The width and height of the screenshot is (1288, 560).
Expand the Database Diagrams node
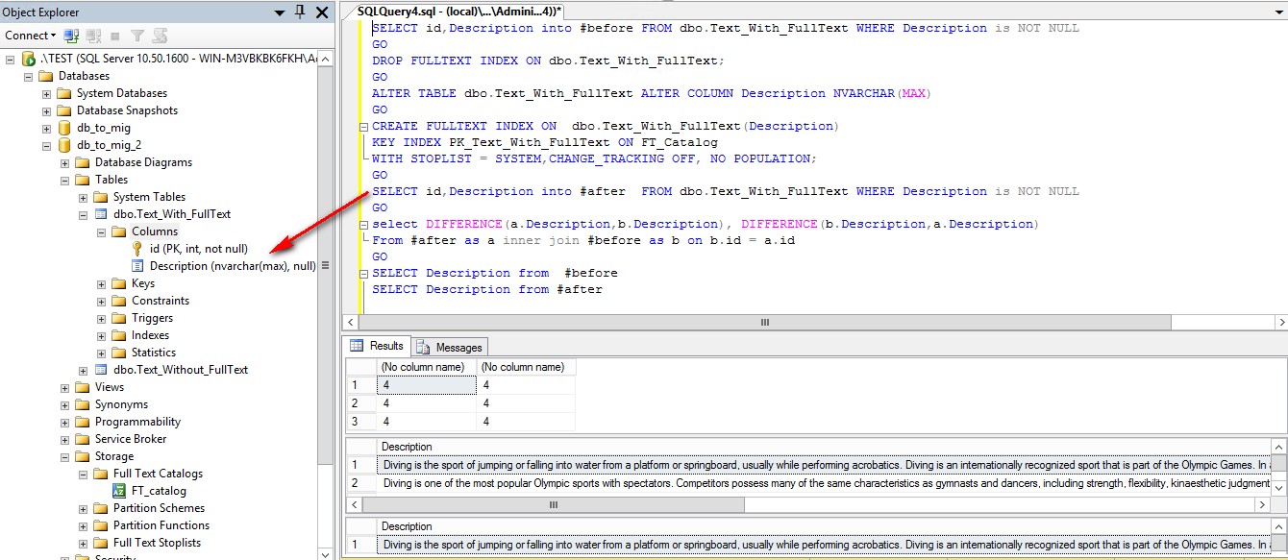65,162
